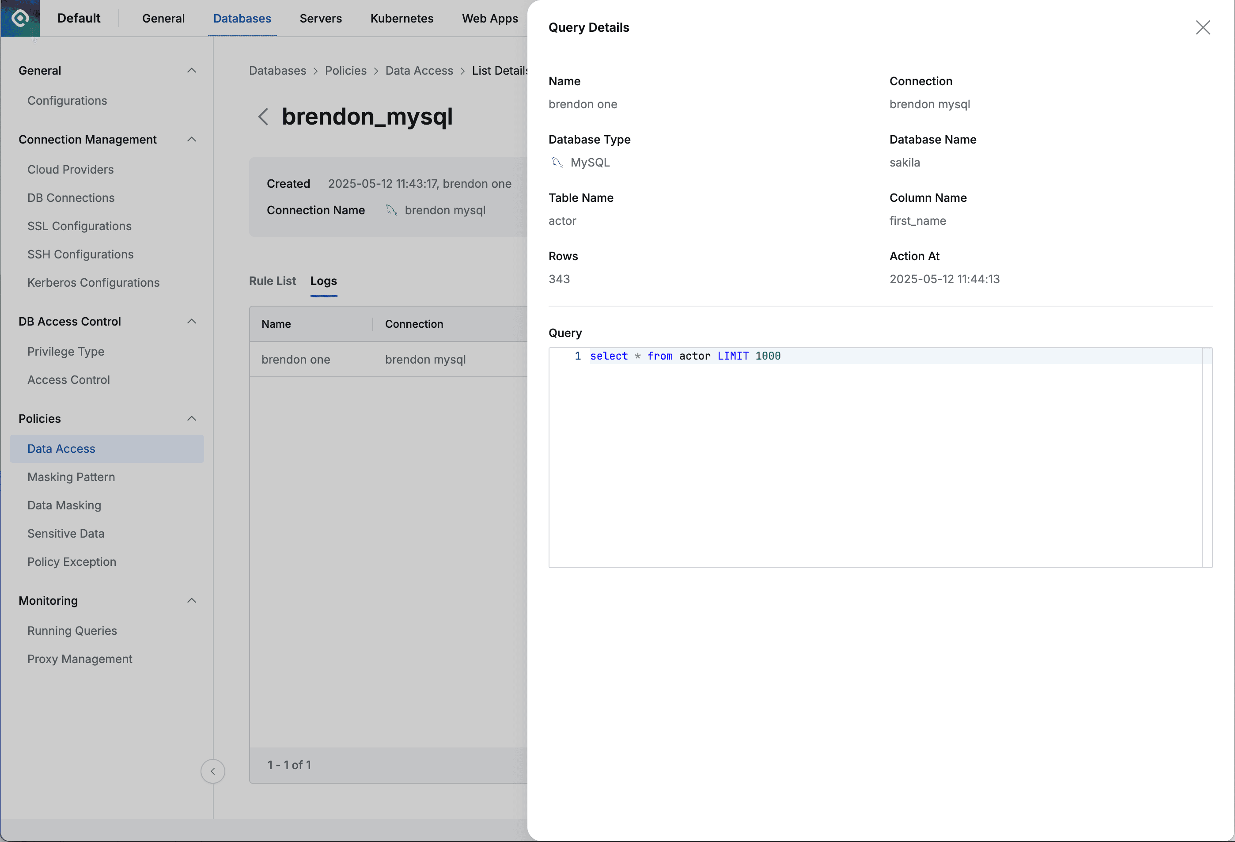
Task: Open Data Masking in the Policies section
Action: [64, 505]
